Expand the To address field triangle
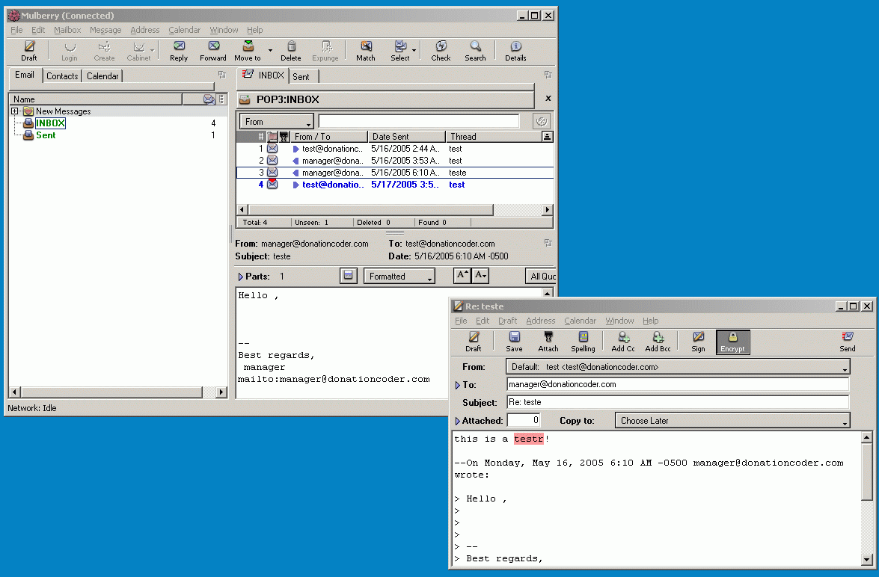Viewport: 879px width, 577px height. click(x=457, y=386)
